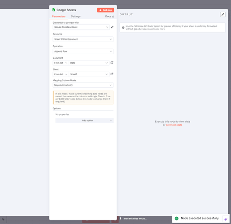Viewport: 231px width, 224px height.
Task: Open the Resource dropdown Sheet Within Document
Action: (83, 39)
